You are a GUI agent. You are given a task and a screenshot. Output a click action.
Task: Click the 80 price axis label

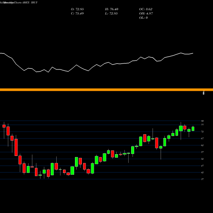(x=202, y=121)
